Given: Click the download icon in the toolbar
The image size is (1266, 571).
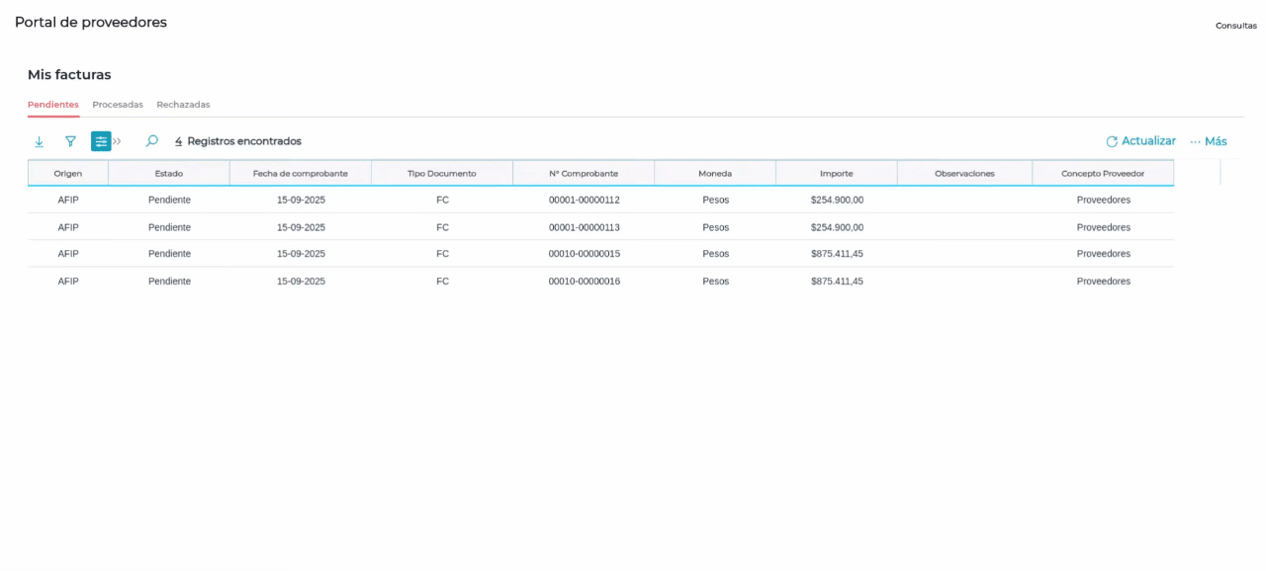Looking at the screenshot, I should 40,141.
